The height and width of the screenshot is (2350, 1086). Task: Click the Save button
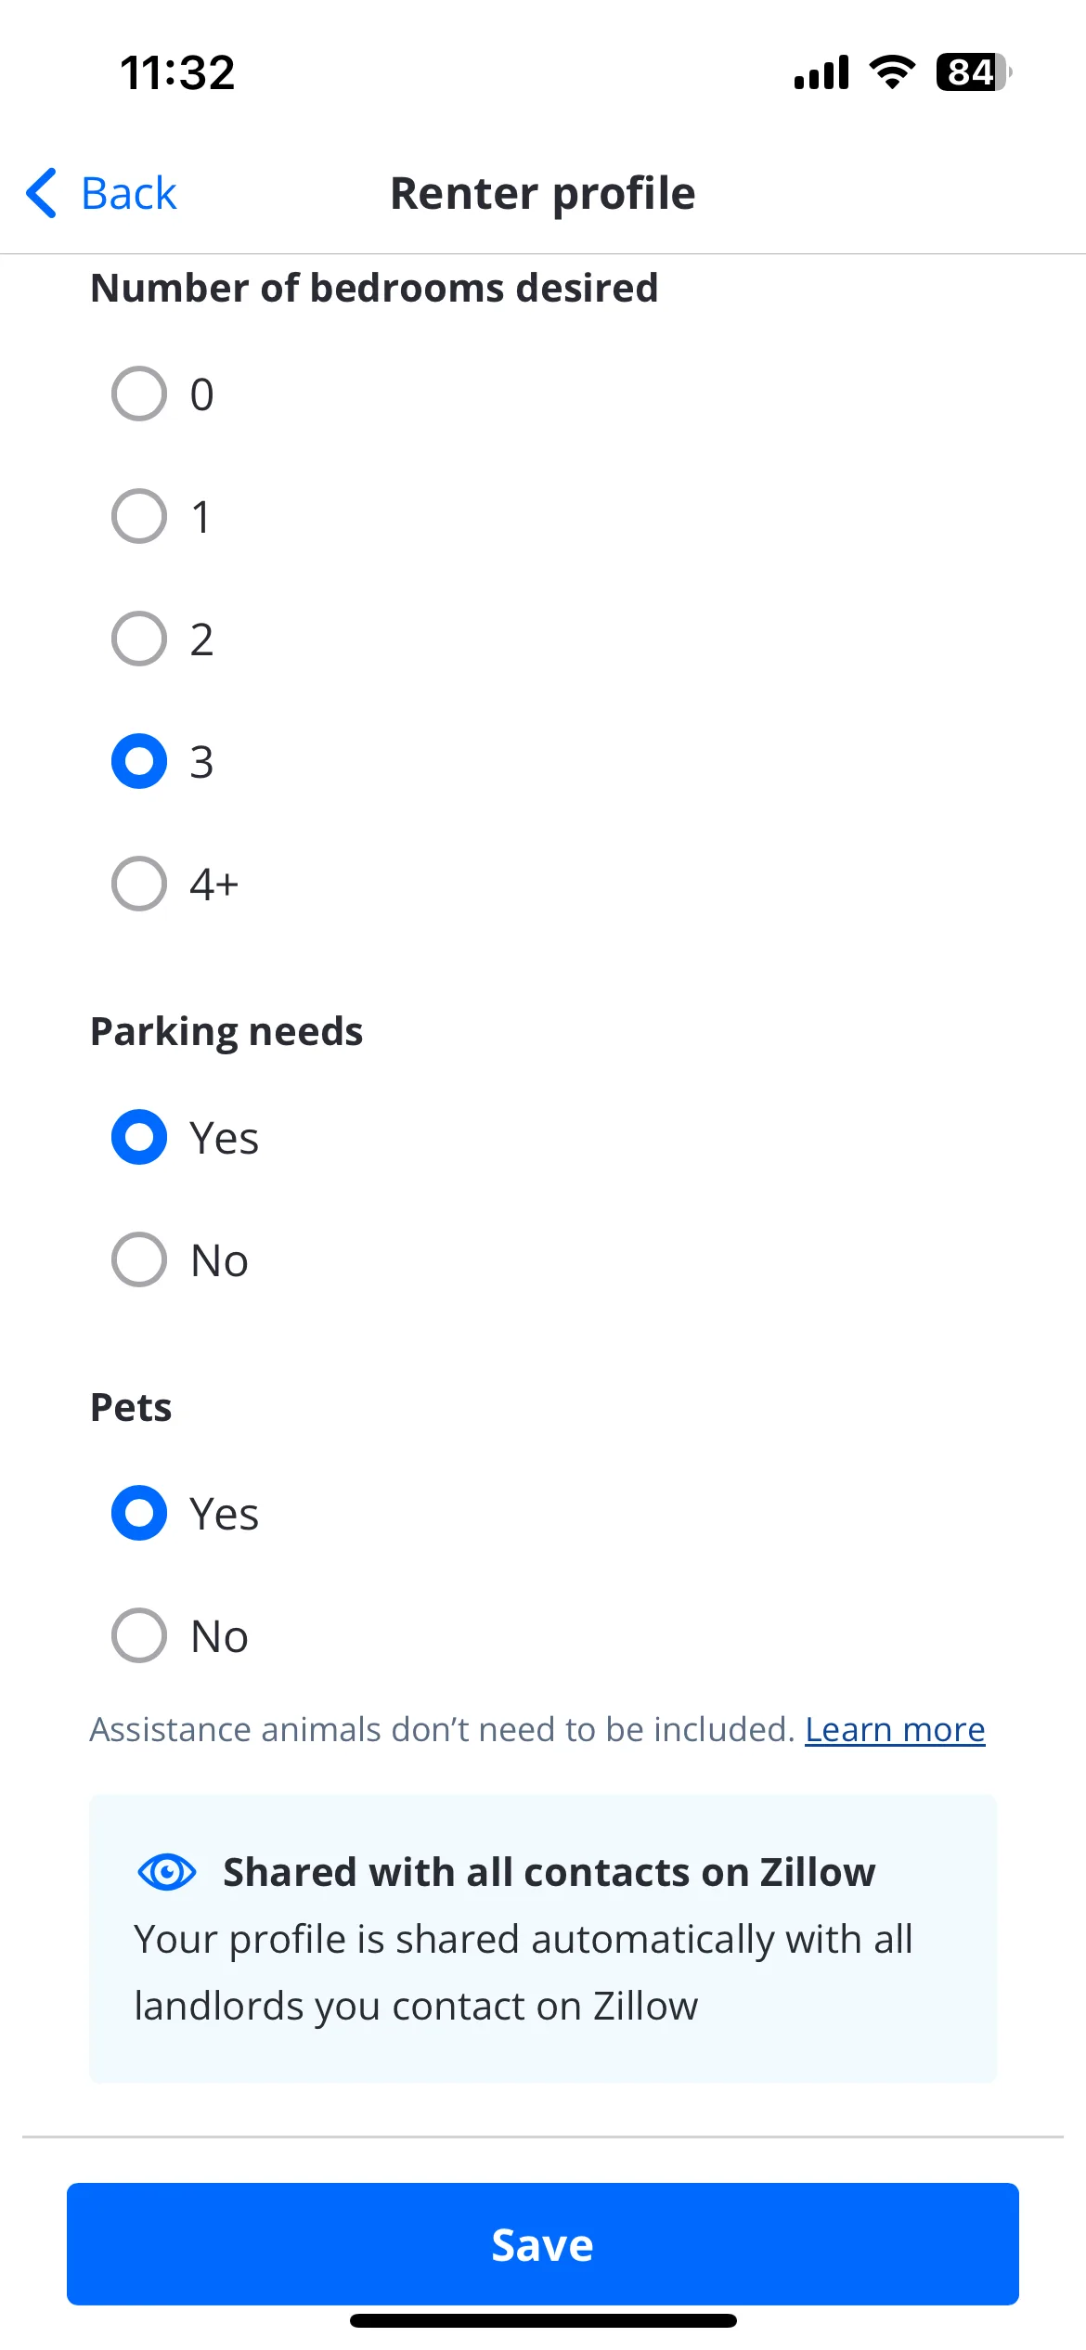(x=543, y=2244)
